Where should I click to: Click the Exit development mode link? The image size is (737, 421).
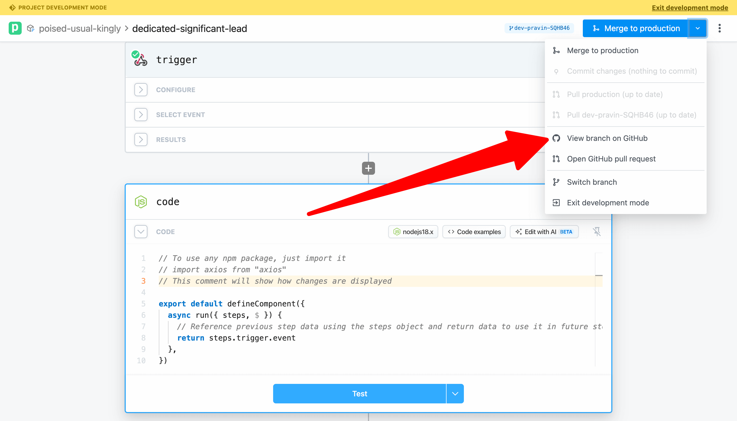point(690,8)
